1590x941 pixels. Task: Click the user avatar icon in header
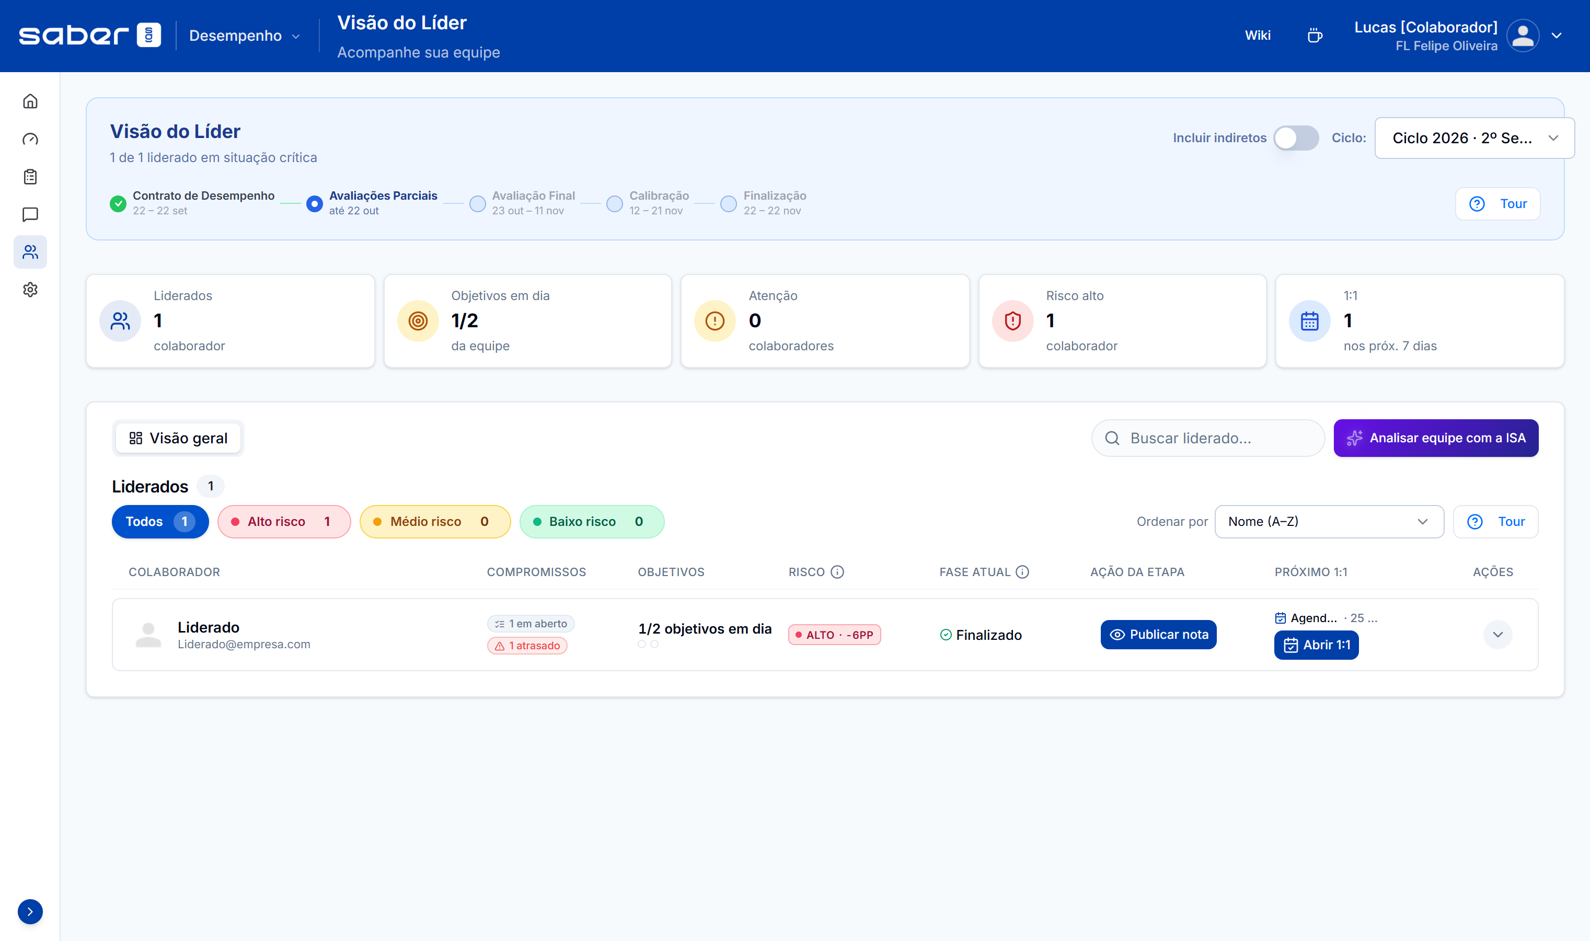tap(1523, 36)
